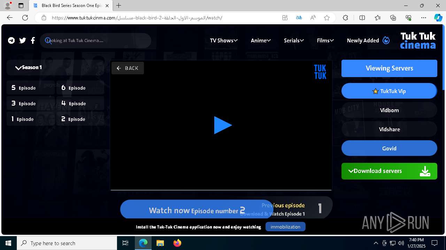Expand the Anime menu
Screen dimensions: 446x250
coord(261,41)
